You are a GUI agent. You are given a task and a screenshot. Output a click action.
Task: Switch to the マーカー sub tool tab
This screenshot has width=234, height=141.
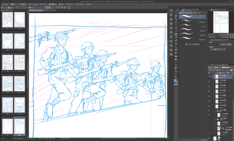click(x=200, y=13)
